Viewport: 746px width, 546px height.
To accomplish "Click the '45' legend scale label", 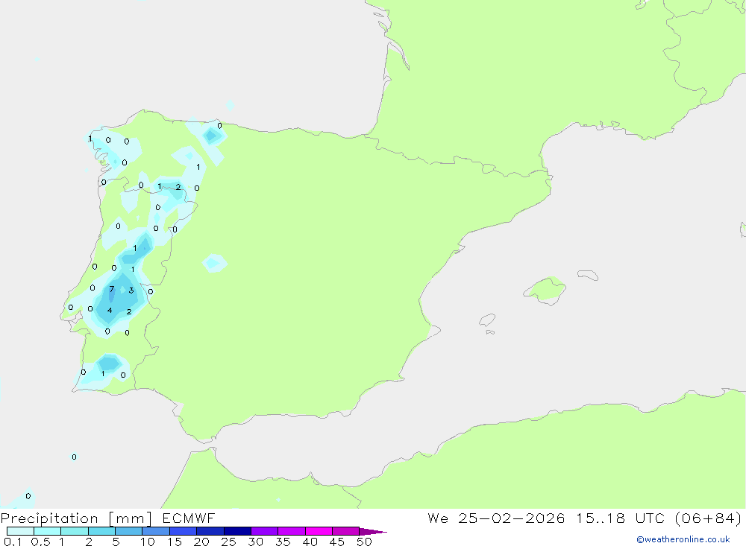I will click(x=337, y=542).
